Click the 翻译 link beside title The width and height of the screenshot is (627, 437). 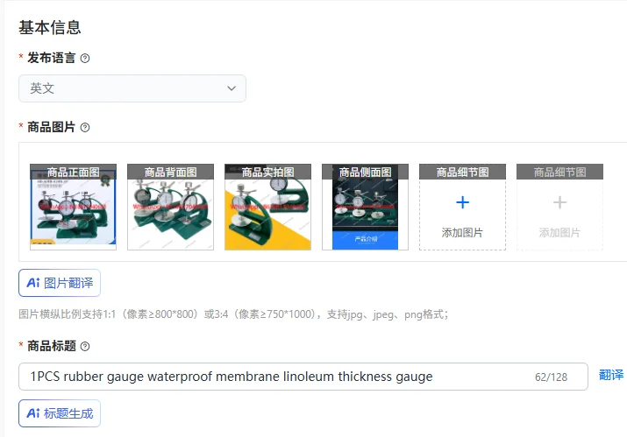click(611, 375)
